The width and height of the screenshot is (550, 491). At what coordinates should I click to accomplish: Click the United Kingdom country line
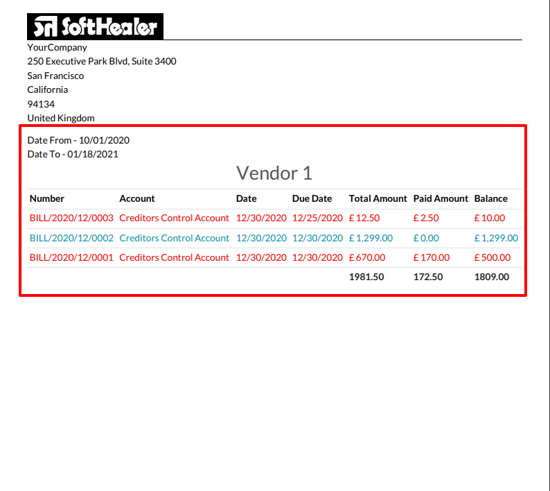[x=61, y=118]
